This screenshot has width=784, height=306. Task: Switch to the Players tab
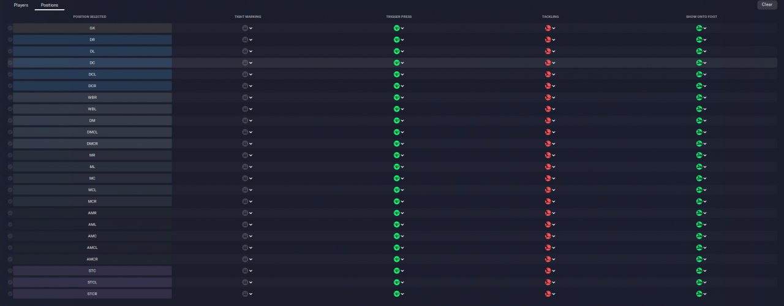click(21, 5)
